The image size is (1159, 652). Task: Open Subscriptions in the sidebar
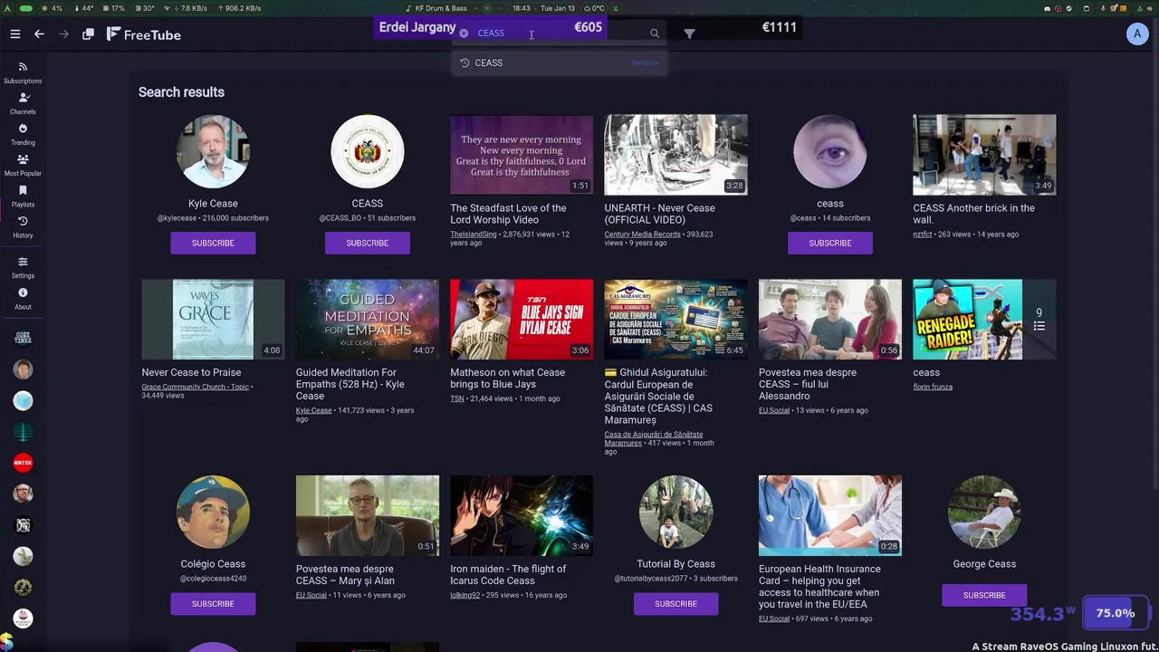[x=23, y=72]
